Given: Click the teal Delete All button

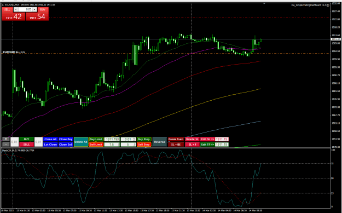Looking at the screenshot, I should point(81,142).
